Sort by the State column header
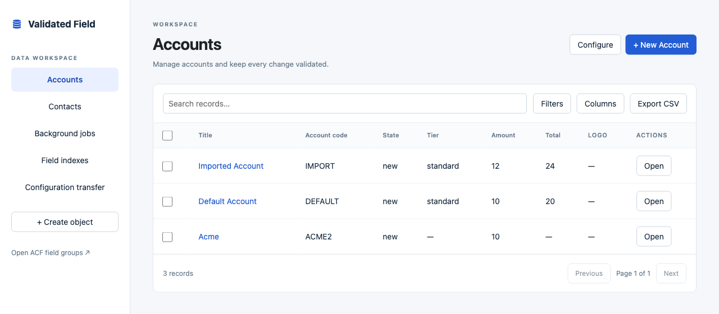 pos(390,135)
